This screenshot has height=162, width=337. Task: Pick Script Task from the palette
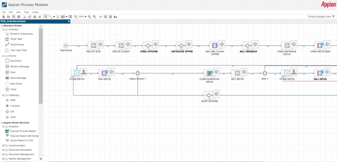[13, 39]
